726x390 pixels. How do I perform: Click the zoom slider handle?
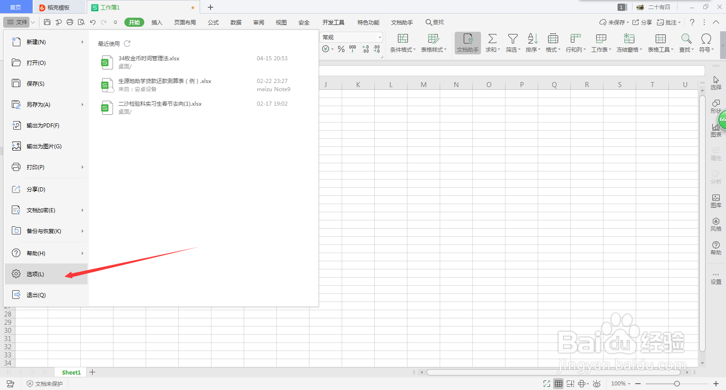(677, 384)
